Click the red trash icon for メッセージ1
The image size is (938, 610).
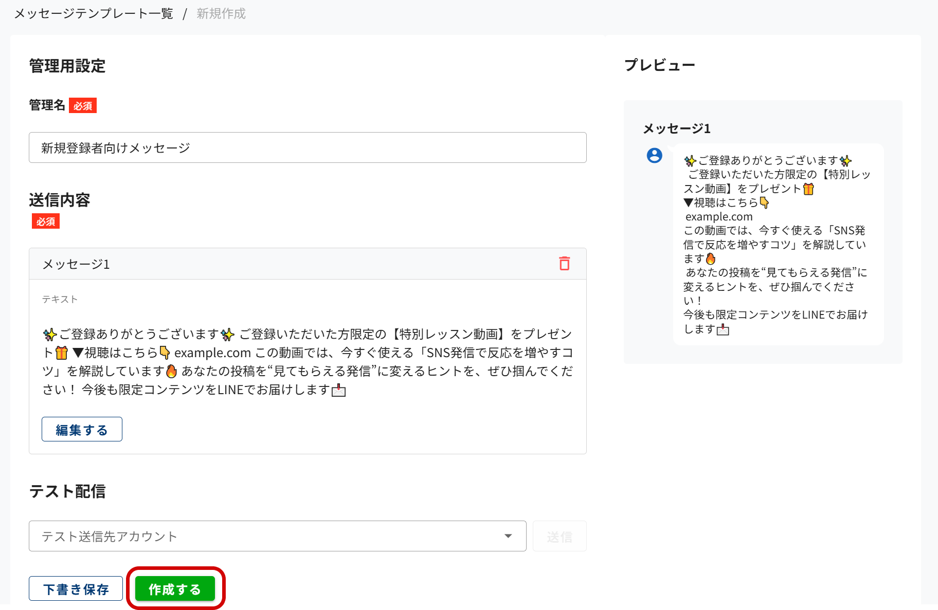coord(564,264)
